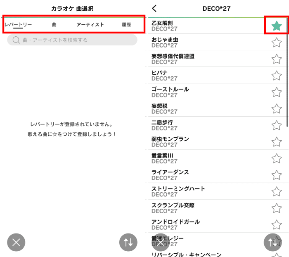Add スクランブル交際 to repertoire via star

pyautogui.click(x=277, y=208)
